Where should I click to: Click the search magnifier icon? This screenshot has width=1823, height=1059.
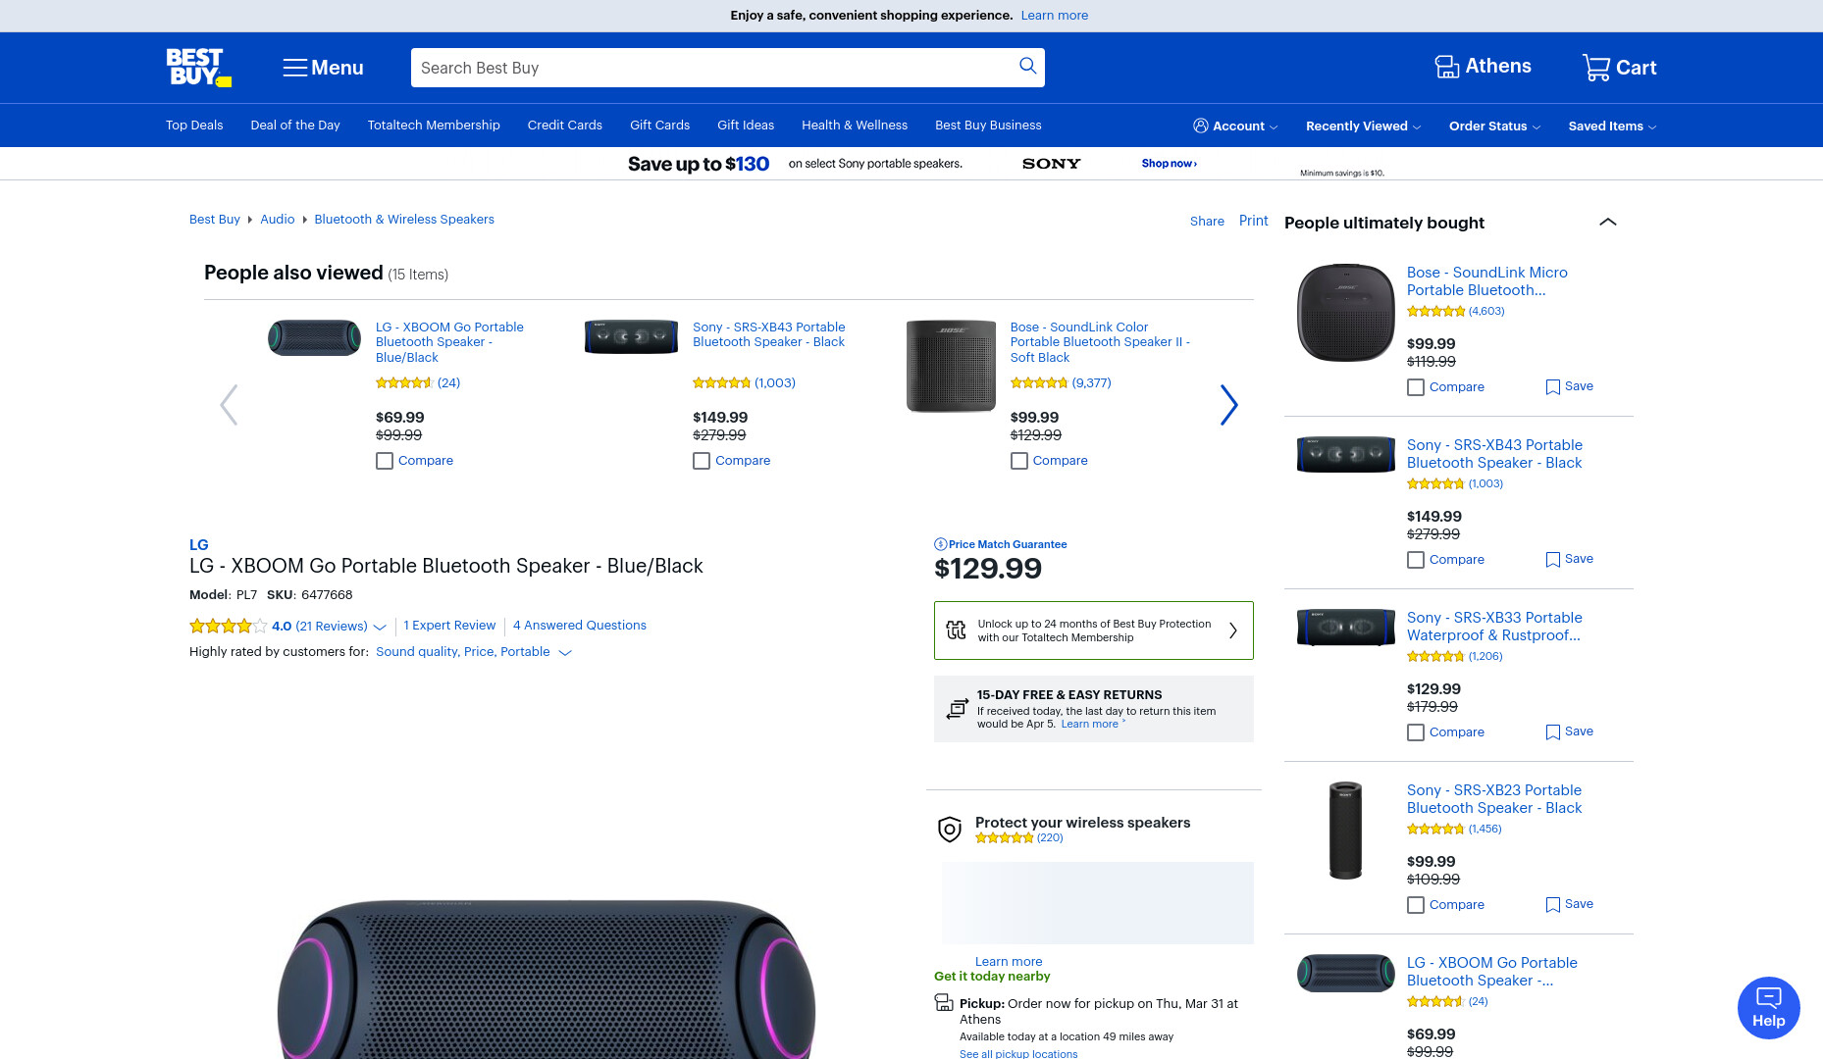[1027, 66]
